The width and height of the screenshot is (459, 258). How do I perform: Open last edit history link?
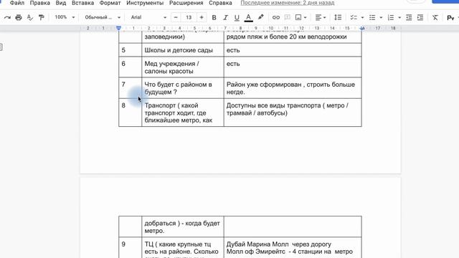tap(288, 3)
